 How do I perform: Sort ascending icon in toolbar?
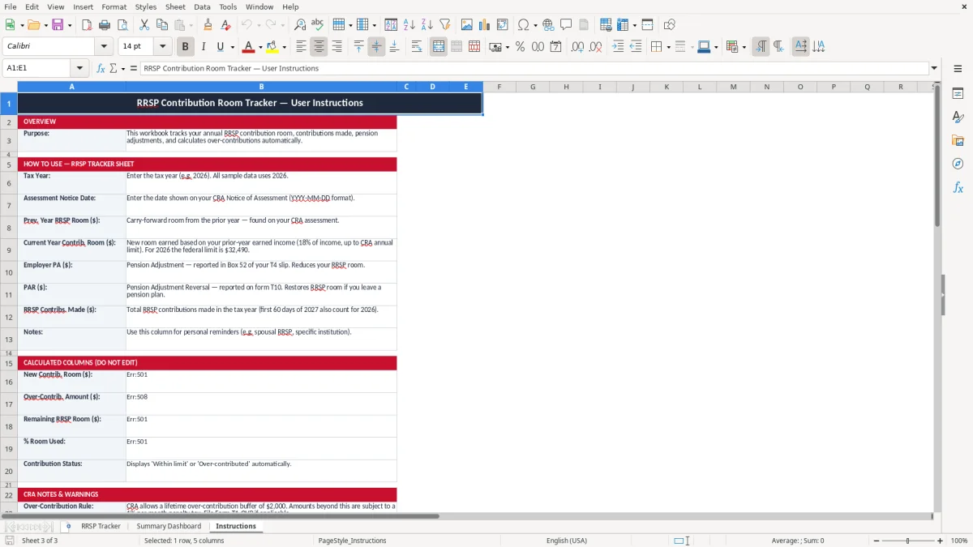[x=409, y=25]
